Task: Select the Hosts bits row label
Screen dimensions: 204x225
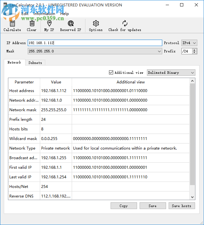Action: (x=18, y=129)
